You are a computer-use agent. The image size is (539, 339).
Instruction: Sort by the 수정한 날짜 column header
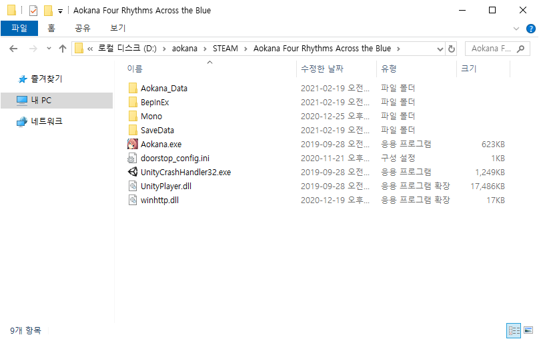[322, 69]
